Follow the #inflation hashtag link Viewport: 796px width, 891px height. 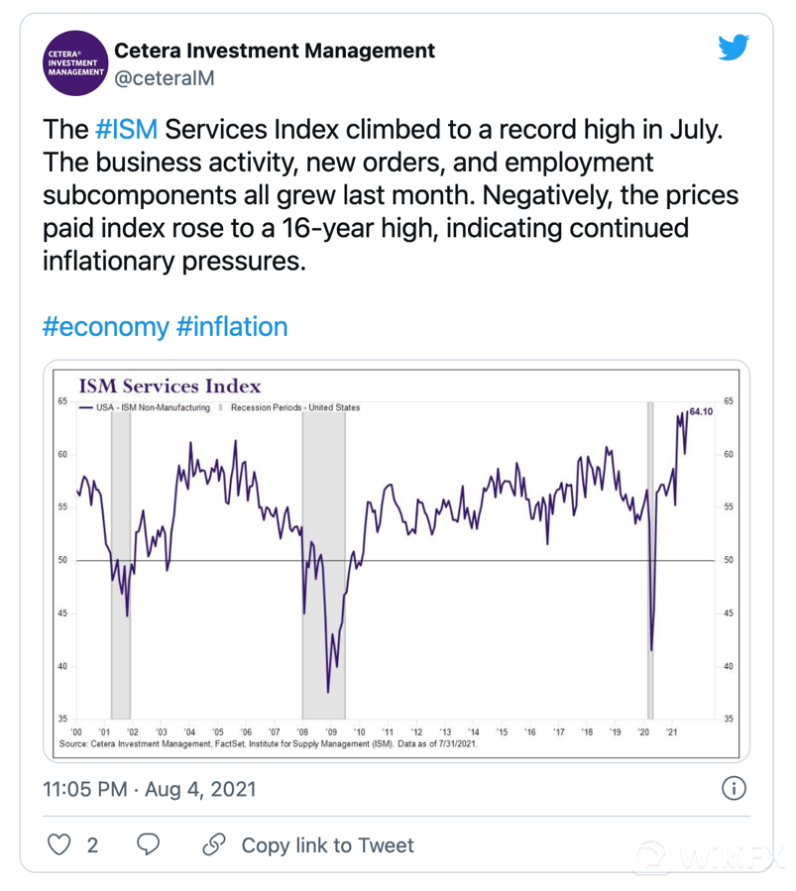[x=231, y=326]
